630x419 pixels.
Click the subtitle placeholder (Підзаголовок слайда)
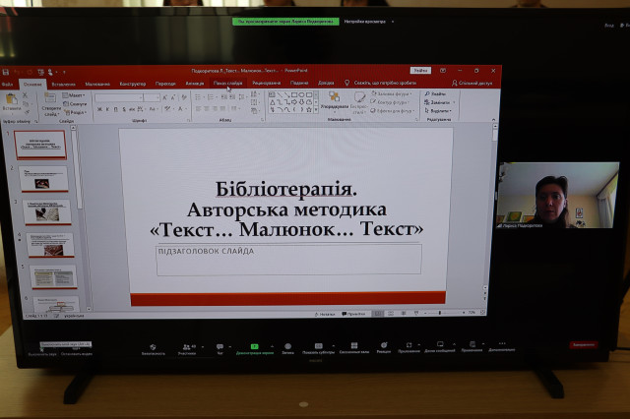point(288,260)
